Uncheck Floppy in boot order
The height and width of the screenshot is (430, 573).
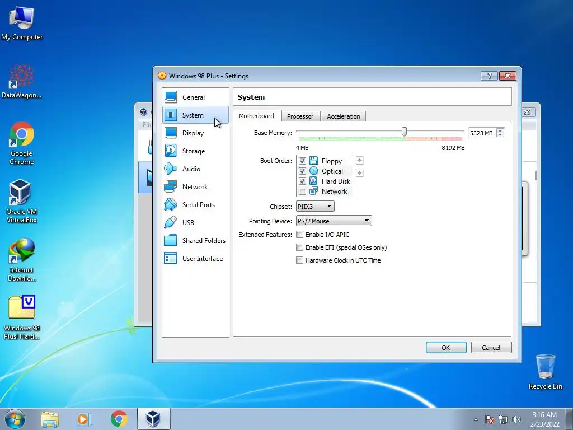(302, 161)
